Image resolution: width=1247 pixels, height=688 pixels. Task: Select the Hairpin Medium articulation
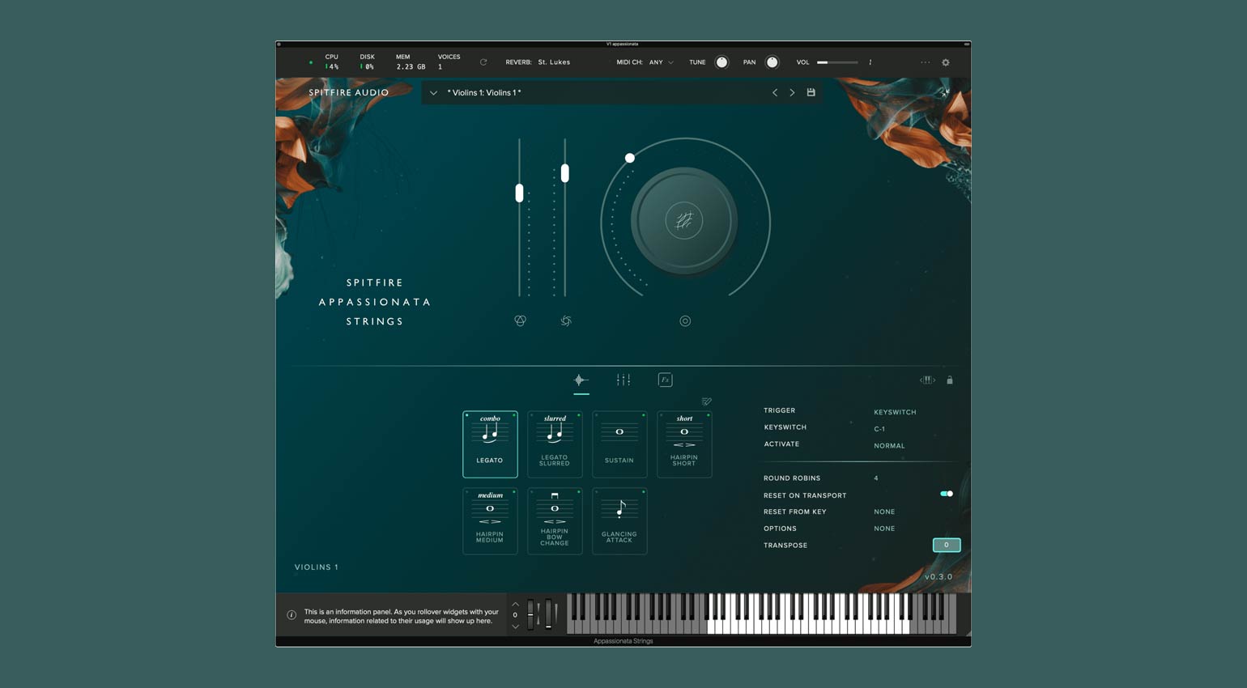(x=490, y=520)
